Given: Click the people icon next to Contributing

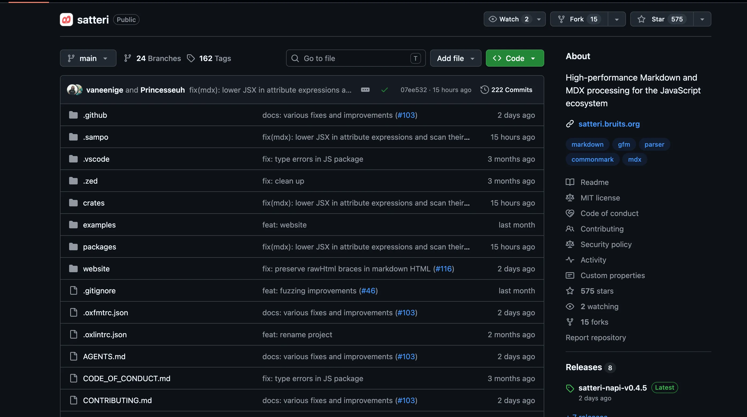Looking at the screenshot, I should coord(570,229).
